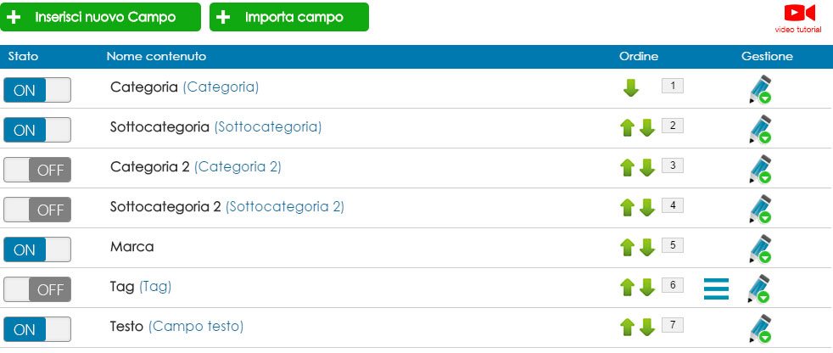
Task: Switch on the Tag field toggle
Action: point(37,289)
